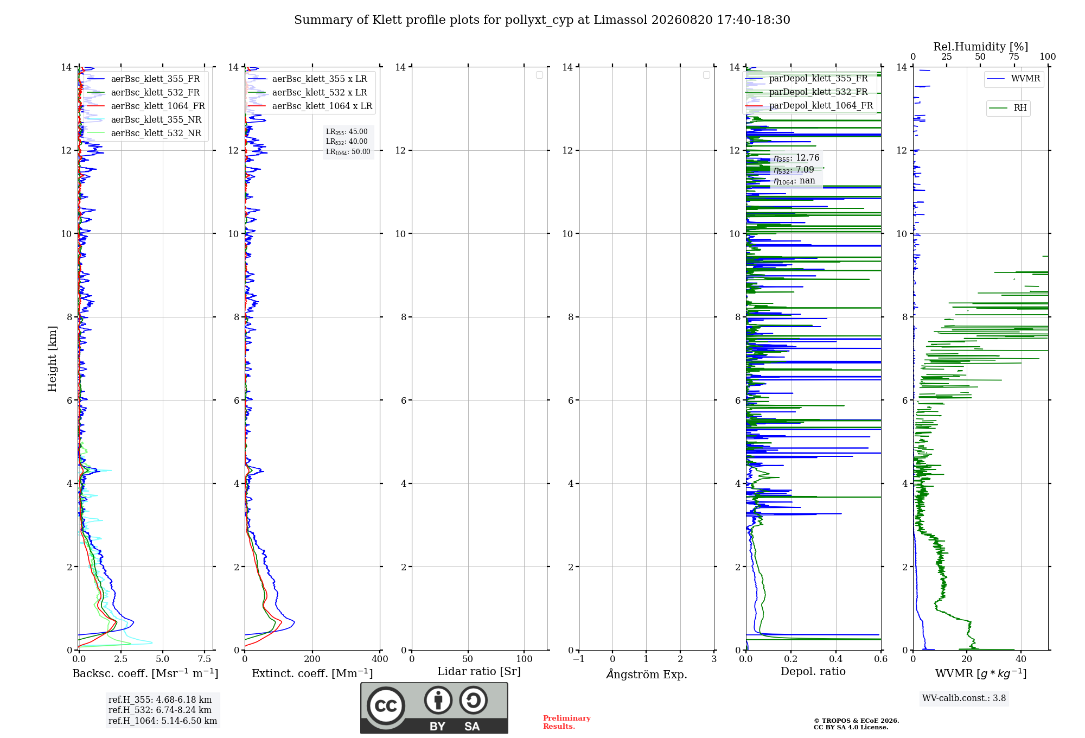This screenshot has width=1085, height=738.
Task: Click the WV-calib.const.: 3.8 label
Action: point(964,698)
